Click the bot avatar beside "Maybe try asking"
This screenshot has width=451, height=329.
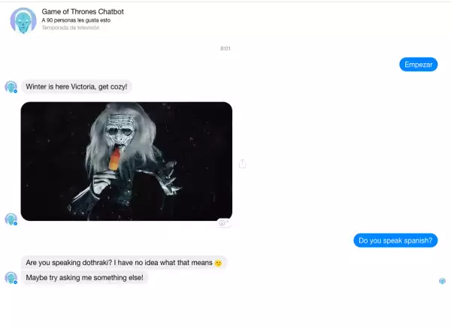point(11,278)
